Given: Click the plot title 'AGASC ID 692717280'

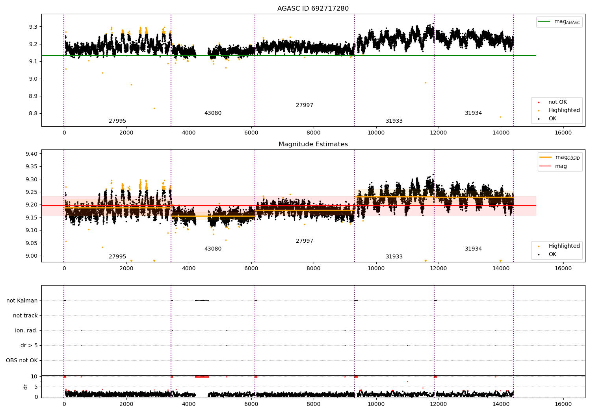Looking at the screenshot, I should [x=313, y=9].
